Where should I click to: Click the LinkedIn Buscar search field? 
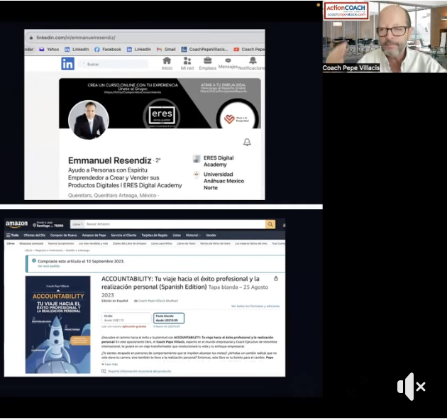(x=114, y=64)
